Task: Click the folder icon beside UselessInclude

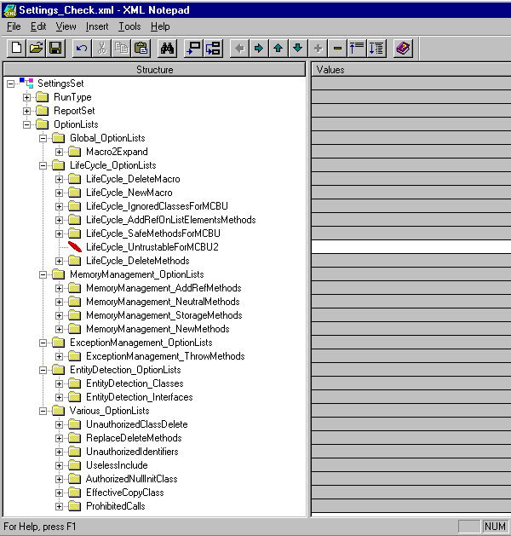Action: pos(74,465)
